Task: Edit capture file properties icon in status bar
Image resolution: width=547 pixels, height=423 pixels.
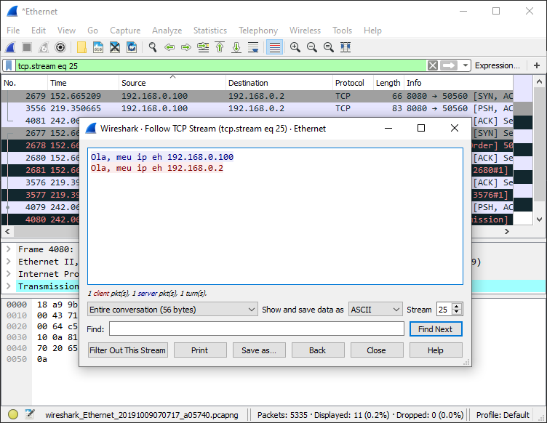Action: (30, 414)
